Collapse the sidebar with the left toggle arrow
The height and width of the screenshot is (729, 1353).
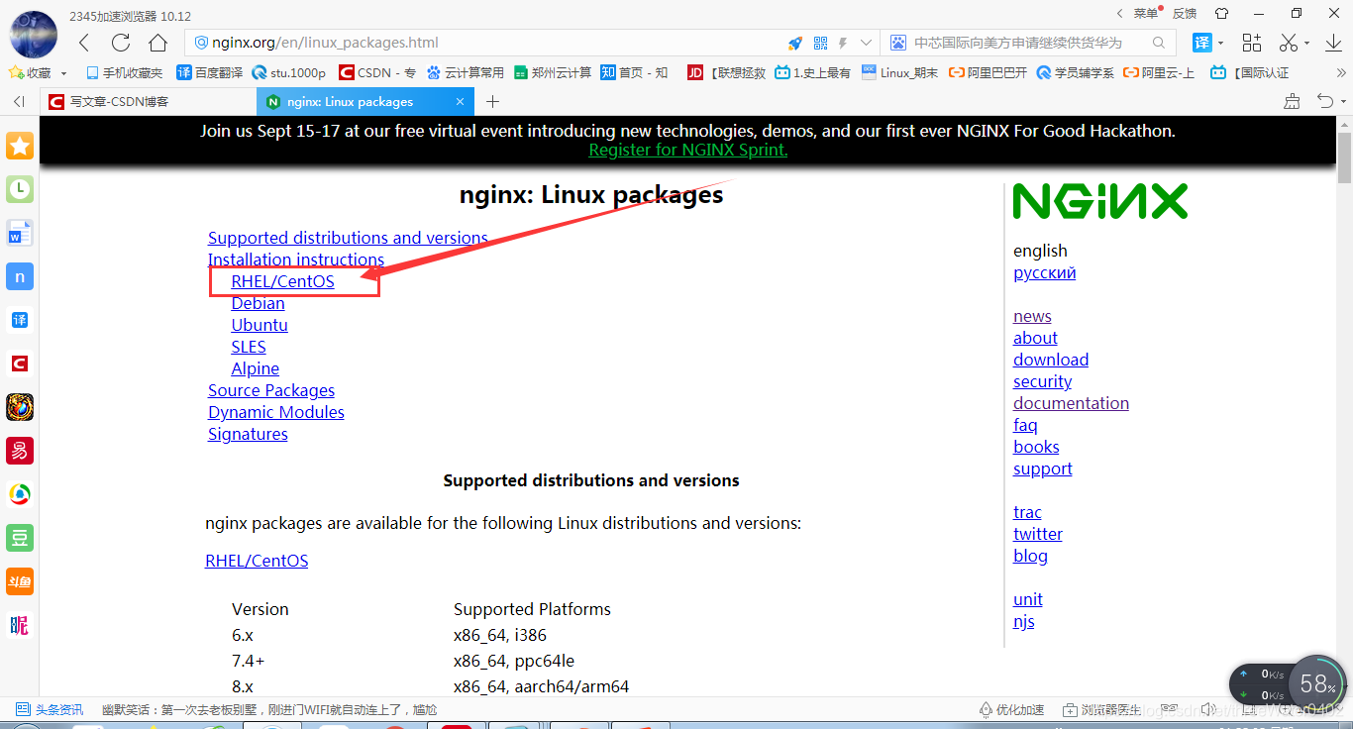[x=19, y=101]
